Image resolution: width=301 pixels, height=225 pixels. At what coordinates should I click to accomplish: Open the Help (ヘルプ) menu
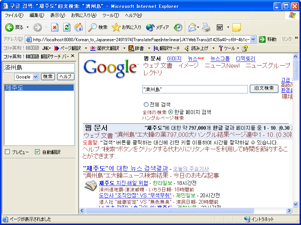(134, 15)
